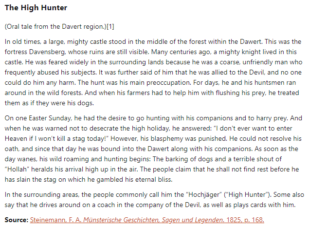Click the bold "Source:" label
Viewport: 309px width, 228px height.
coord(17,220)
